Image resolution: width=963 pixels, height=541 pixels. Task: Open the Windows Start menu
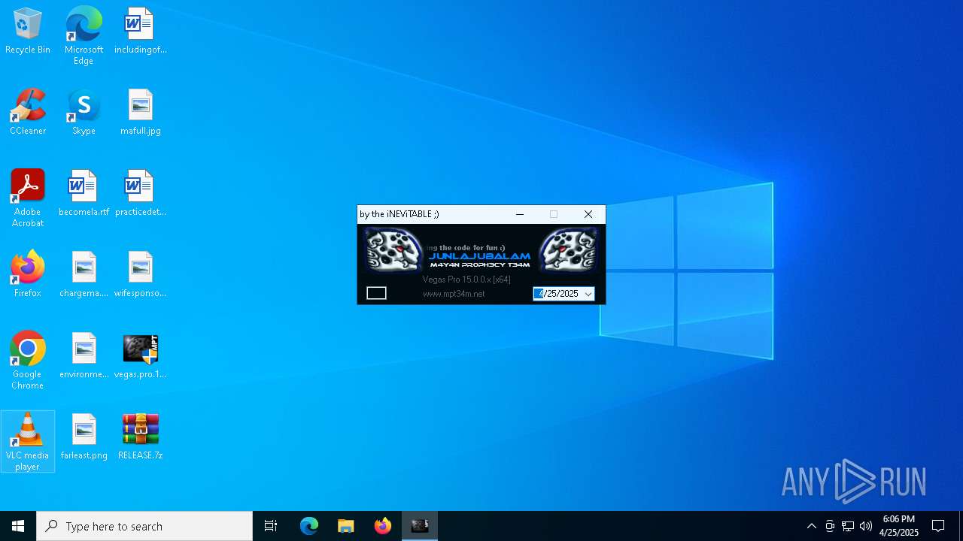[18, 526]
